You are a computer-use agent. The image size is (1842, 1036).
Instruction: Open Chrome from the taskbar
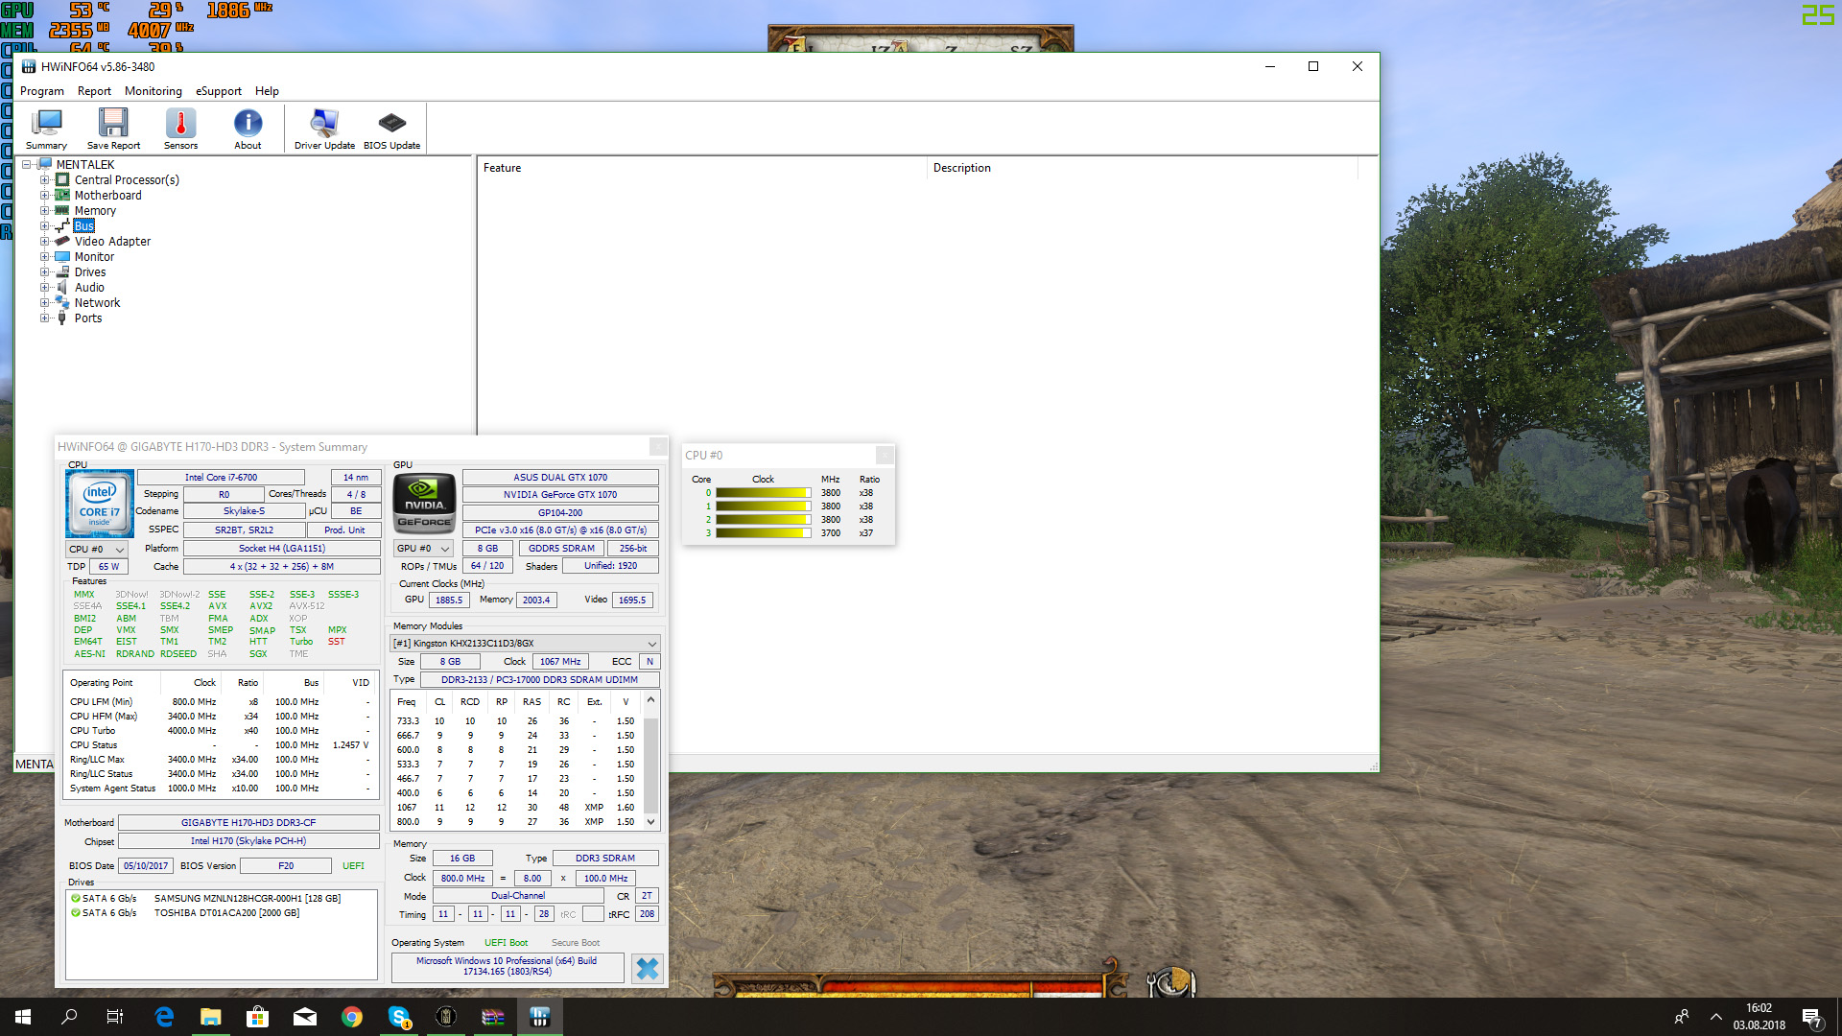352,1017
